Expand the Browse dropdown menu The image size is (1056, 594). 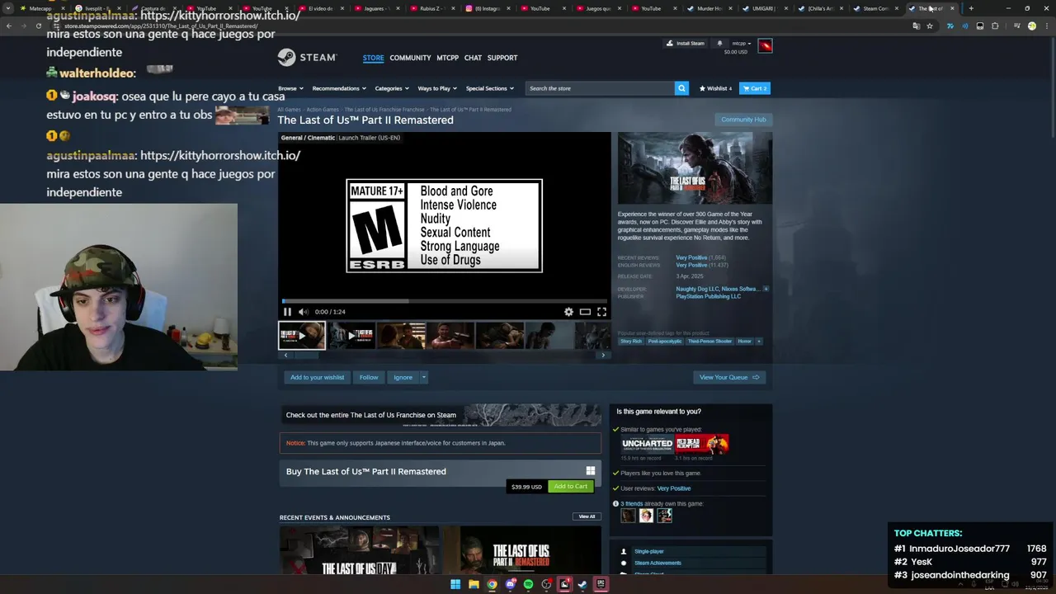tap(290, 88)
